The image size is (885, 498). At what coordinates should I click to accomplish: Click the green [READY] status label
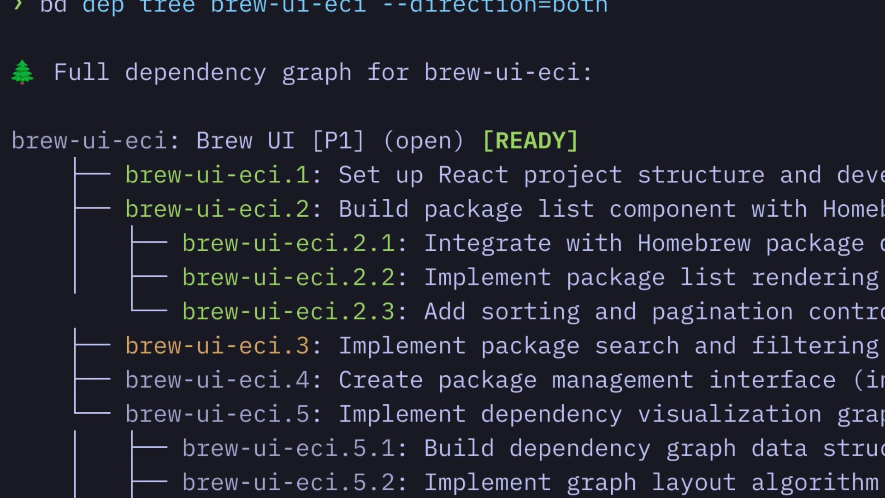[530, 141]
